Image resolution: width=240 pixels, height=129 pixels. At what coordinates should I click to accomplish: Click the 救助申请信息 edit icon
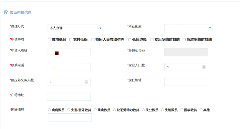6,13
